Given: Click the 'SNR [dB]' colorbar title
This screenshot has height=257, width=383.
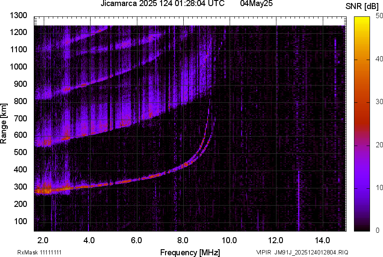Looking at the screenshot, I should pyautogui.click(x=362, y=6).
